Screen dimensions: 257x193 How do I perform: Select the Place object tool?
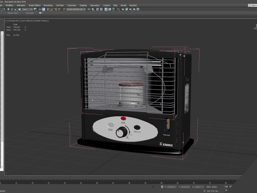[x=20, y=9]
